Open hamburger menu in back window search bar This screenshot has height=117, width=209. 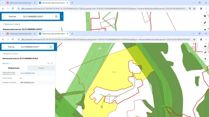(5, 17)
